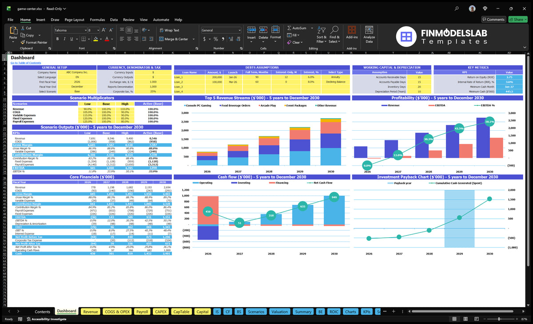Toggle Bold formatting
This screenshot has height=324, width=533.
tap(58, 39)
